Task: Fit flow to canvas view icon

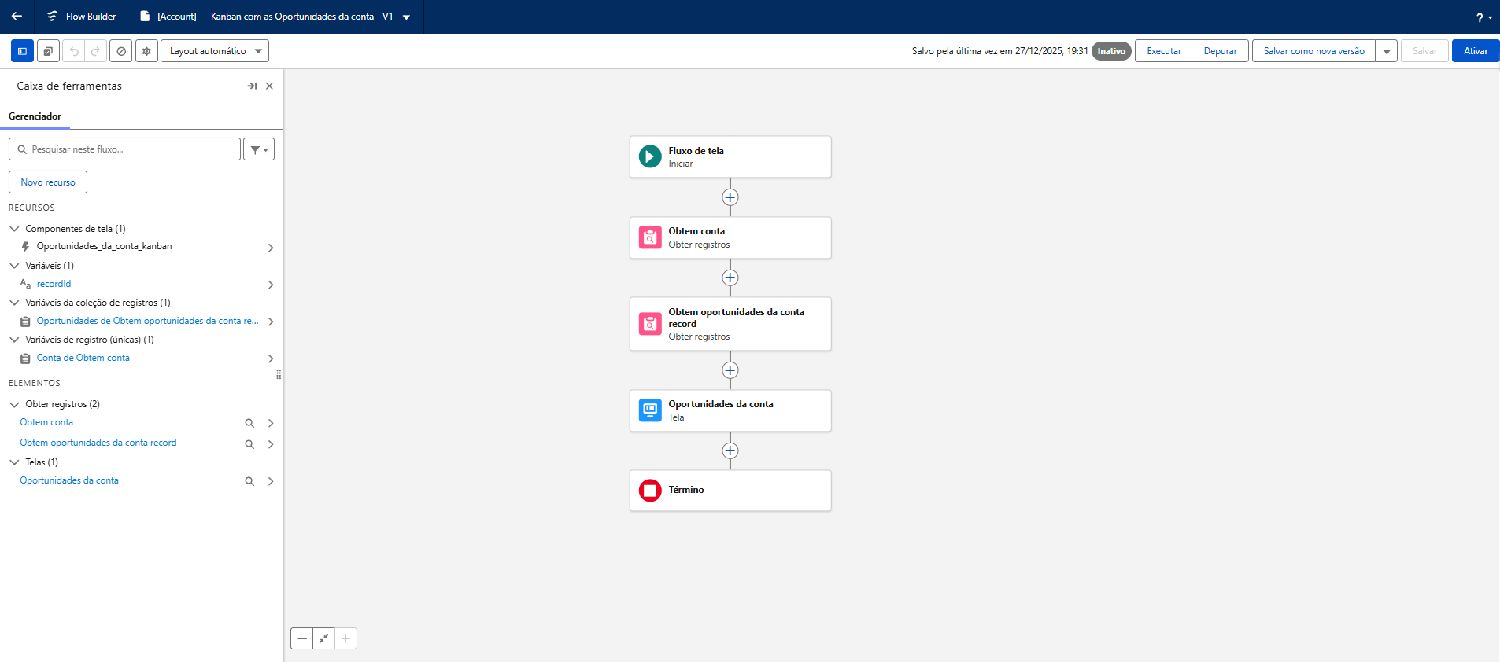Action: click(x=323, y=638)
